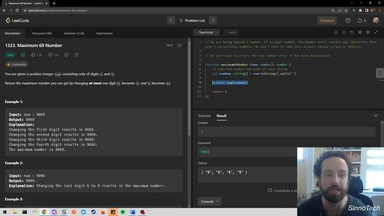This screenshot has height=216, width=384.
Task: Open the LeetCode profile avatar
Action: 376,20
